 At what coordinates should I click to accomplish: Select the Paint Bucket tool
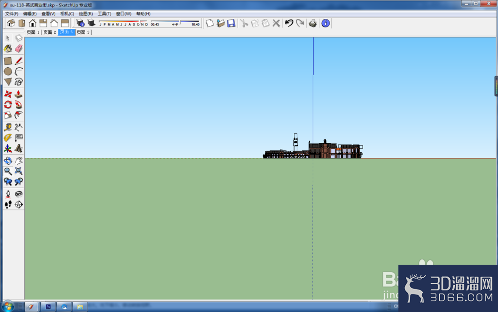pos(8,49)
